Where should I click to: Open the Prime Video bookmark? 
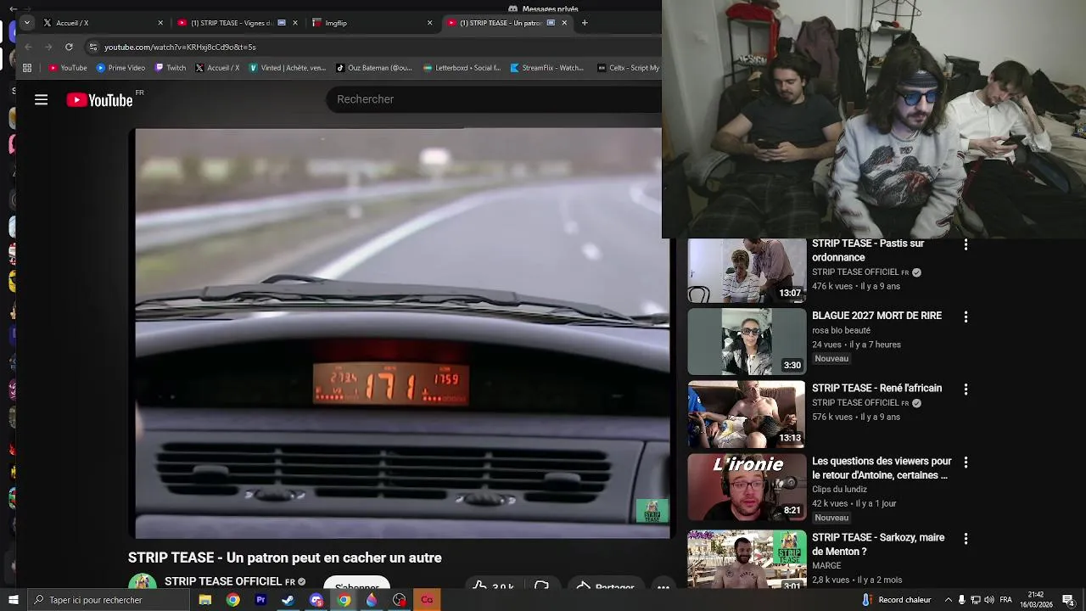(120, 68)
